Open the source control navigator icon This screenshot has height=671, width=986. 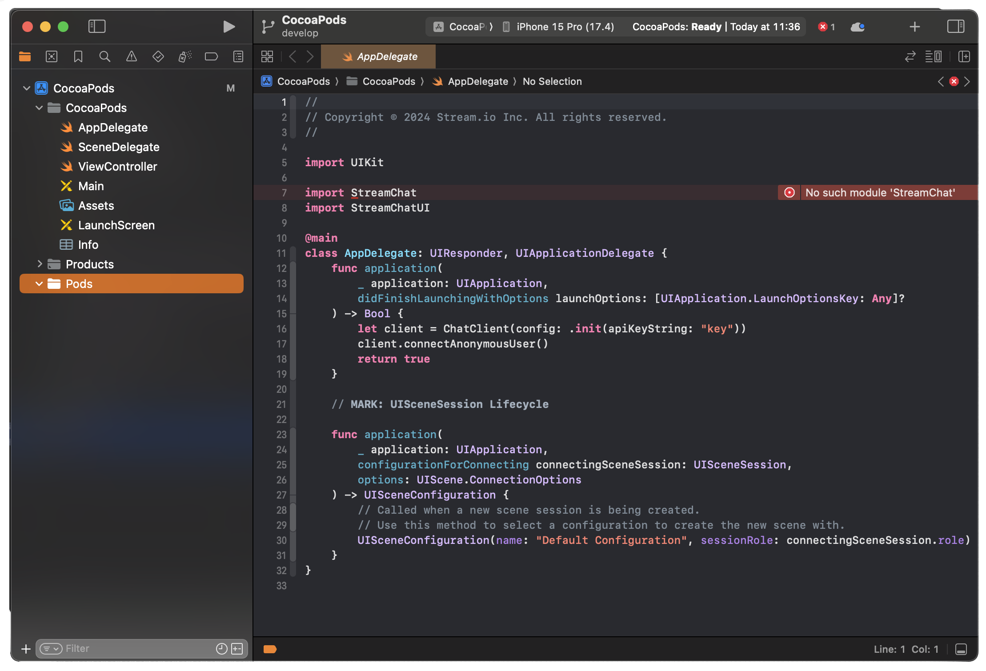[52, 56]
